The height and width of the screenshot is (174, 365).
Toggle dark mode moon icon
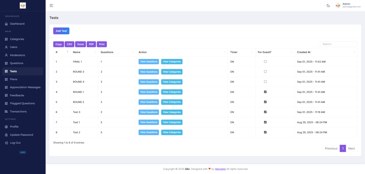(x=328, y=5)
